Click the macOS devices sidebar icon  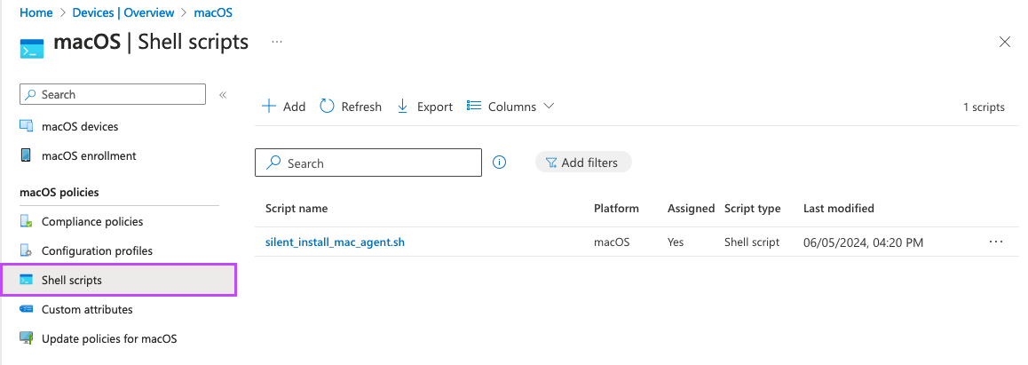tap(27, 126)
